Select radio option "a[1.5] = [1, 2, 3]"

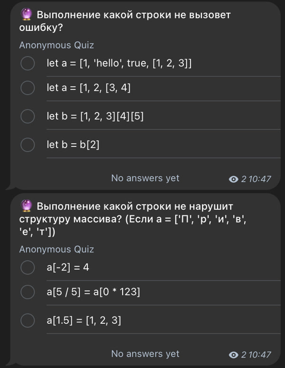(28, 320)
